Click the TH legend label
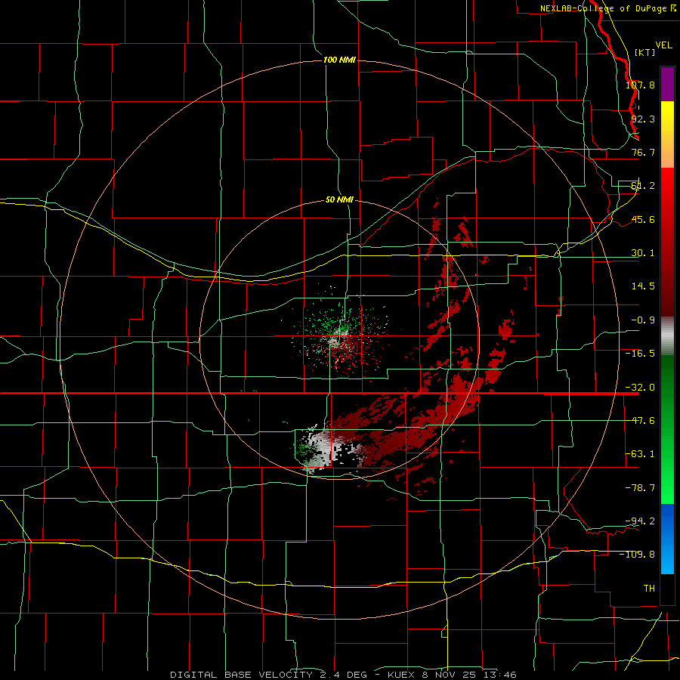The image size is (680, 680). (x=649, y=589)
